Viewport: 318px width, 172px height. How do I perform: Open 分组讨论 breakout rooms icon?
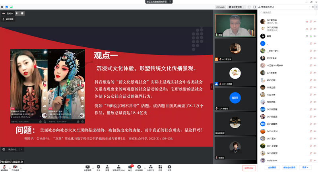coord(151,168)
